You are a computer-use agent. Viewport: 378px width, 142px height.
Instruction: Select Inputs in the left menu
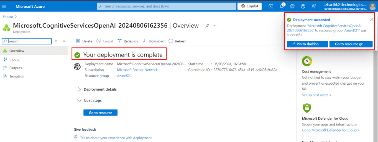pos(14,59)
